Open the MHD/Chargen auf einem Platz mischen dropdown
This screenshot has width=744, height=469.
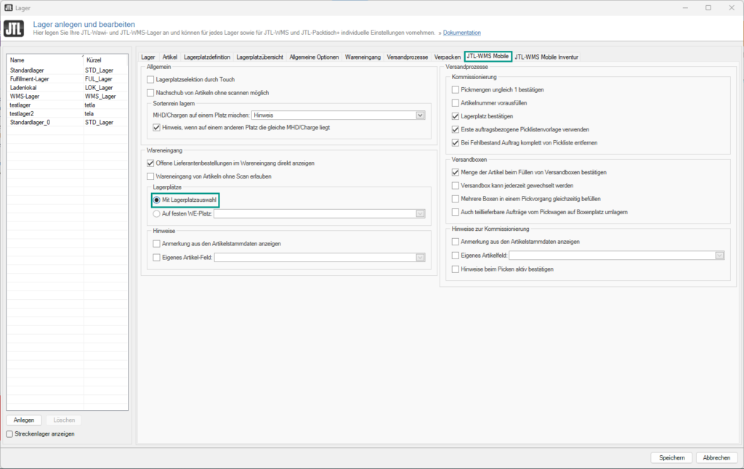[x=418, y=115]
